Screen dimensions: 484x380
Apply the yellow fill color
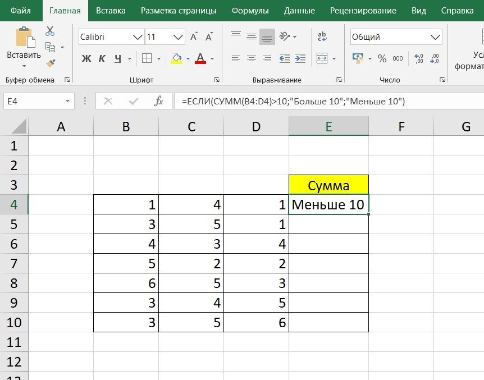(x=176, y=58)
